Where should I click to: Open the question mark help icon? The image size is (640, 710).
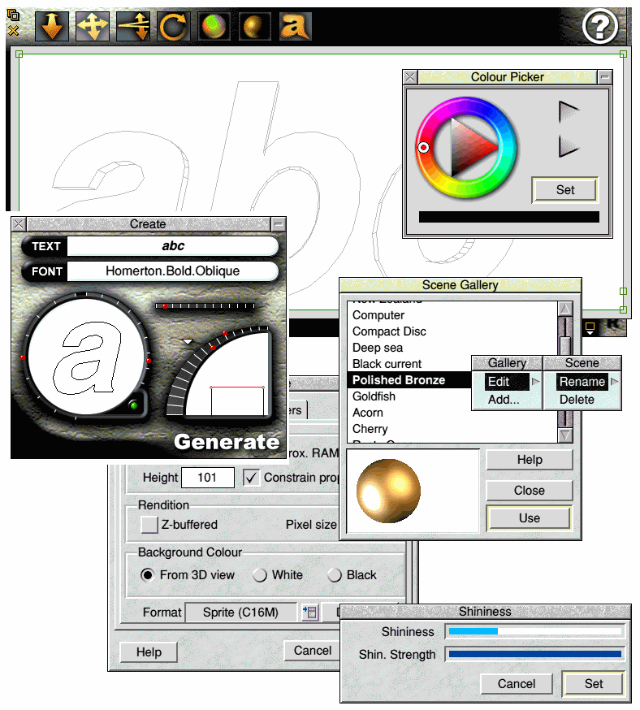click(599, 27)
